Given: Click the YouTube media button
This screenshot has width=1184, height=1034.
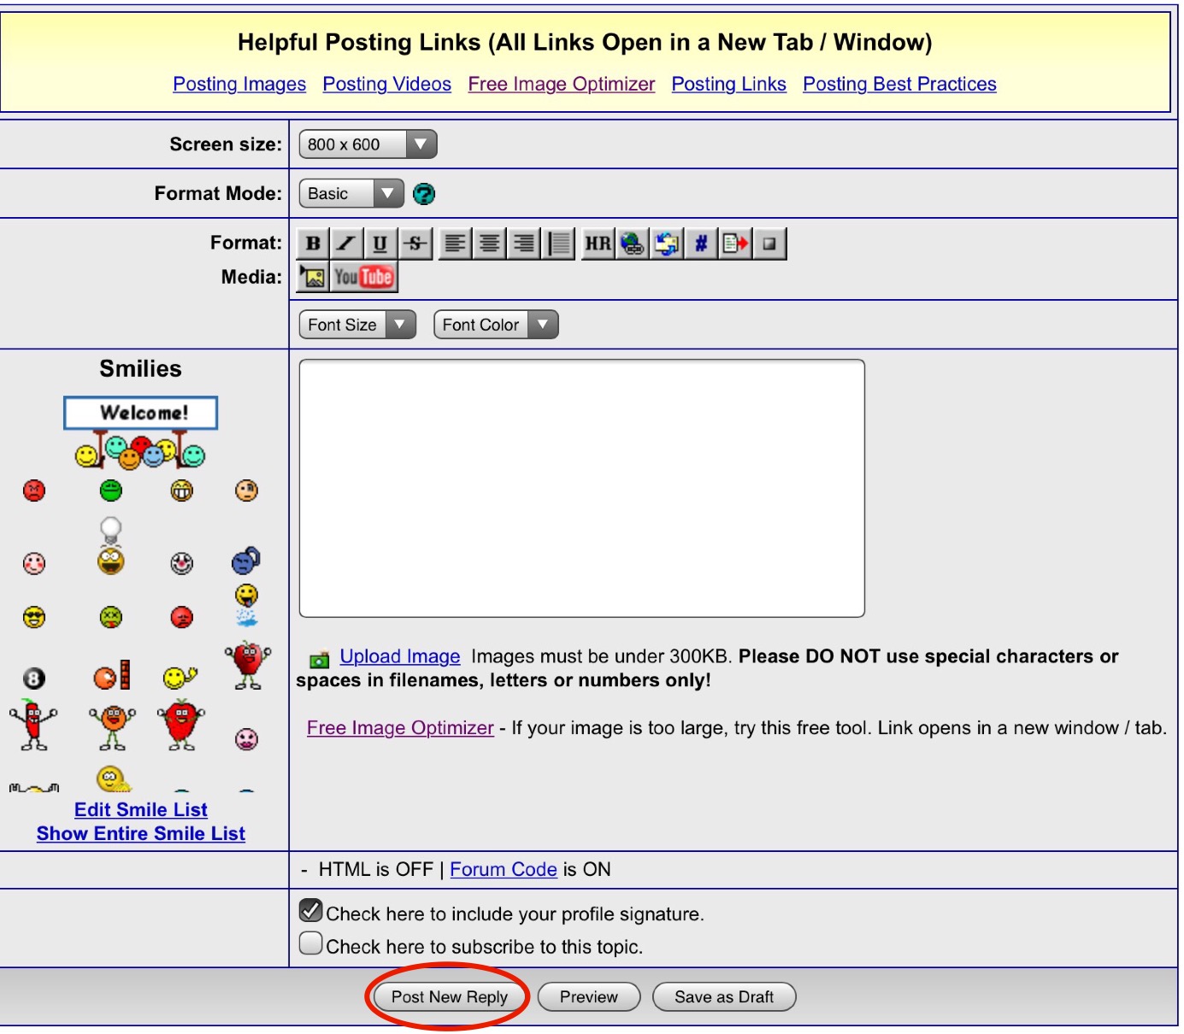Looking at the screenshot, I should tap(364, 277).
